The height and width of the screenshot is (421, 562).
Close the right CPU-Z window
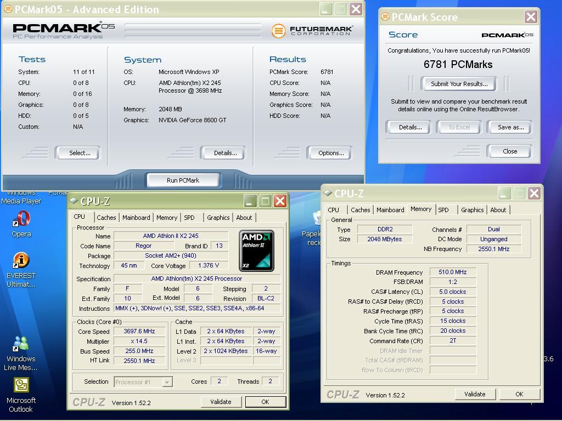pos(533,194)
